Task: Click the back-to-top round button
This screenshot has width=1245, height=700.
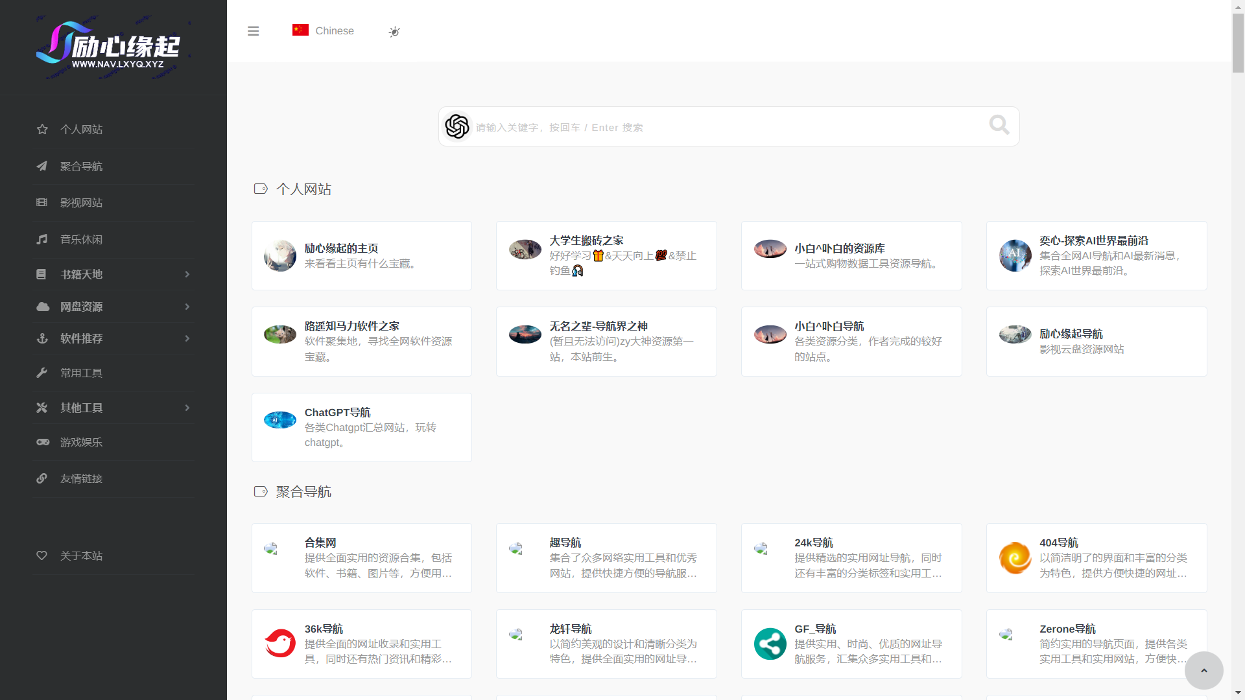Action: coord(1203,670)
